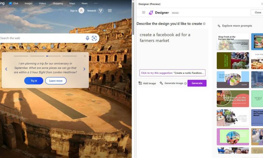Open the Bing Chat link

click(13, 3)
